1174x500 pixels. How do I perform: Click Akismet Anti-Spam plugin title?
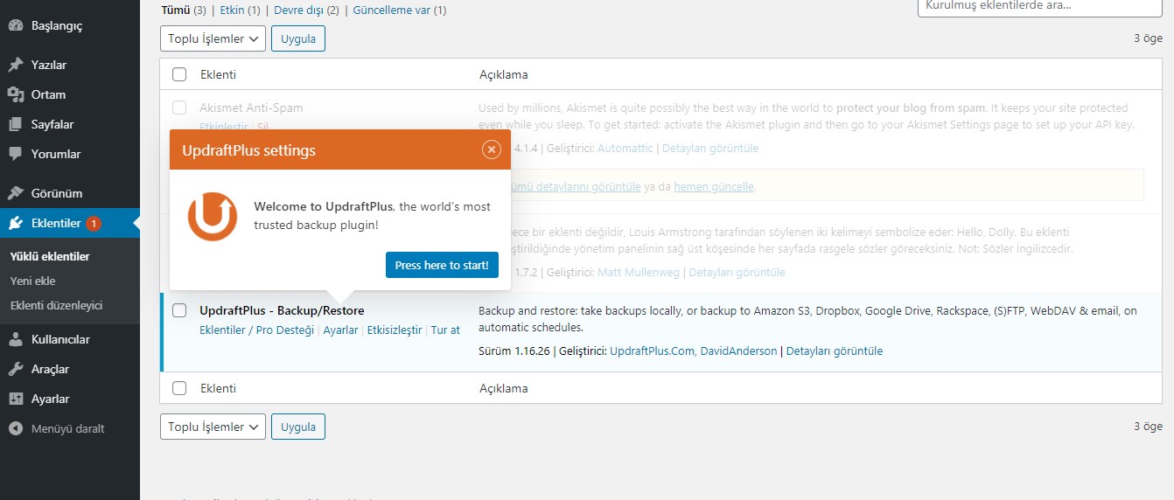251,108
